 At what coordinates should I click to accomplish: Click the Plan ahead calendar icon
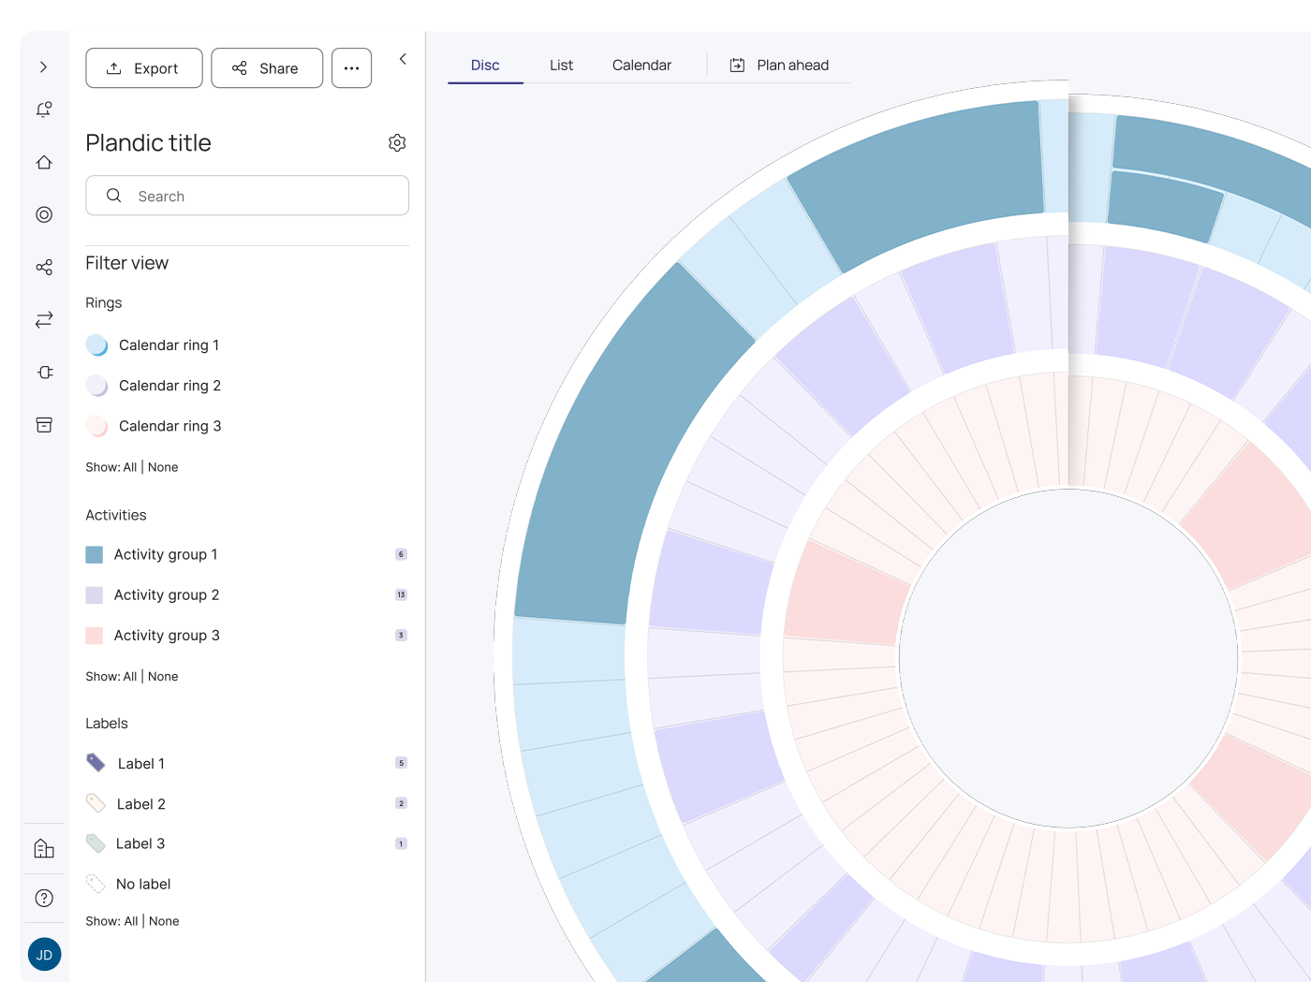[737, 65]
